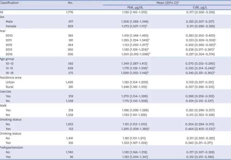Viewport: 231px width, 160px height.
Task: Click PbB value 1.270 (1.154–1.399)
Action: coord(135,96)
